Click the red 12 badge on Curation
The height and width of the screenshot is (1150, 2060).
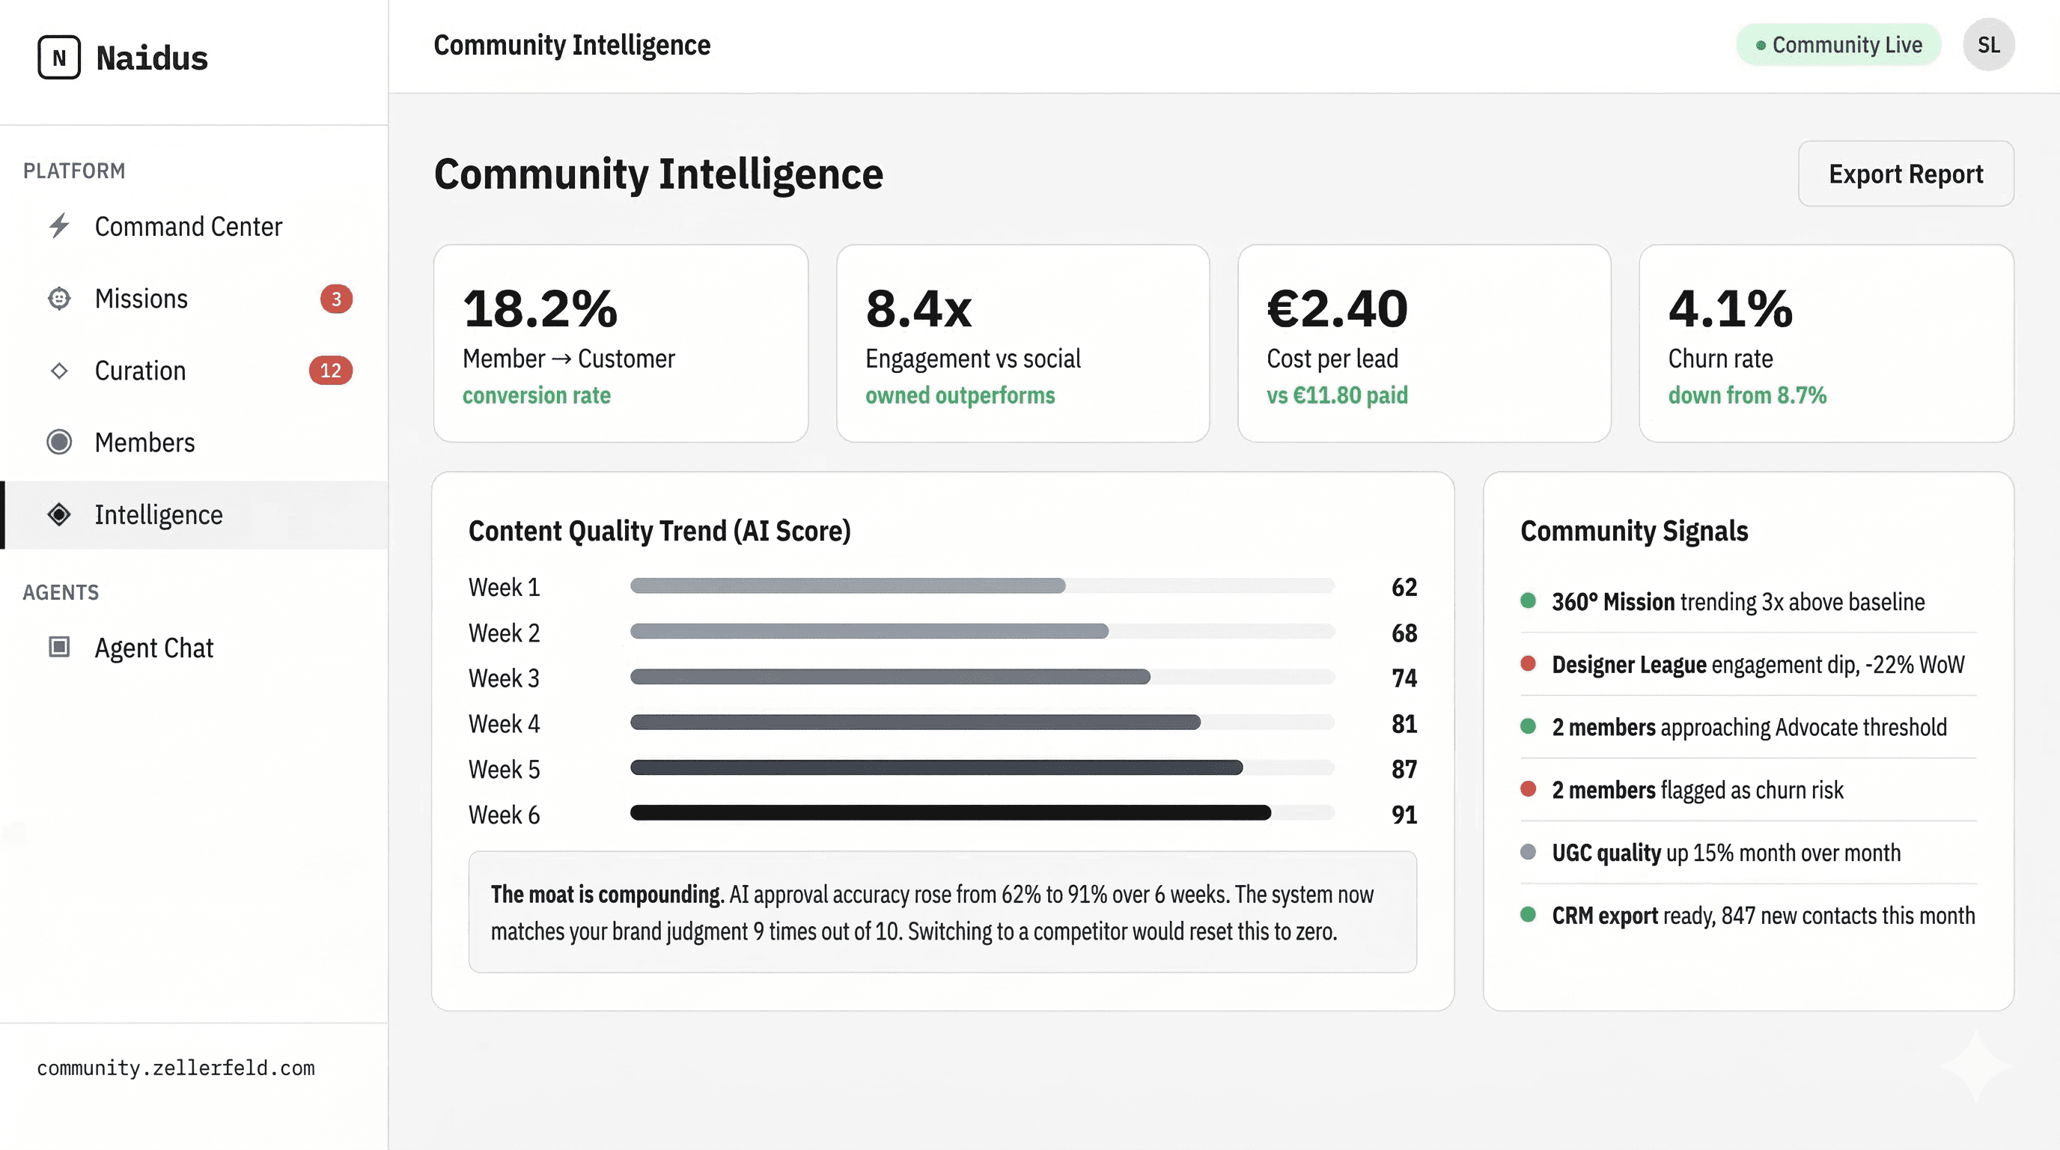(330, 371)
